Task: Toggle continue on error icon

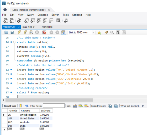Action: 44,32
